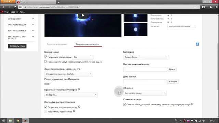Click the Поиск location button
Image resolution: width=219 pixels, height=123 pixels.
(172, 69)
